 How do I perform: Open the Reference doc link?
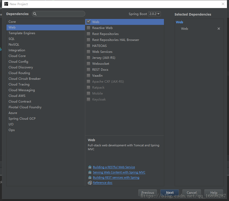(x=103, y=183)
